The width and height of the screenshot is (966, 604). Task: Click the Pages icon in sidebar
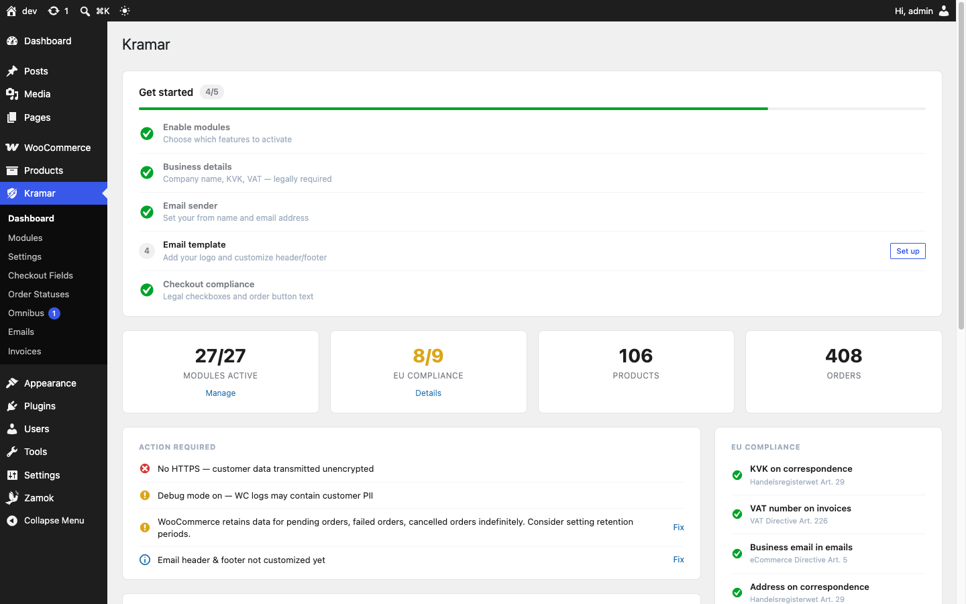point(12,117)
